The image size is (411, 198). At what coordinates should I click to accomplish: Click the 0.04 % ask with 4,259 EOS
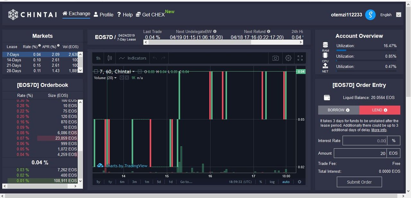coord(40,155)
